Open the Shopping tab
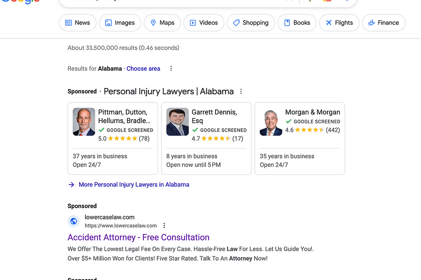421x280 pixels. (x=251, y=23)
